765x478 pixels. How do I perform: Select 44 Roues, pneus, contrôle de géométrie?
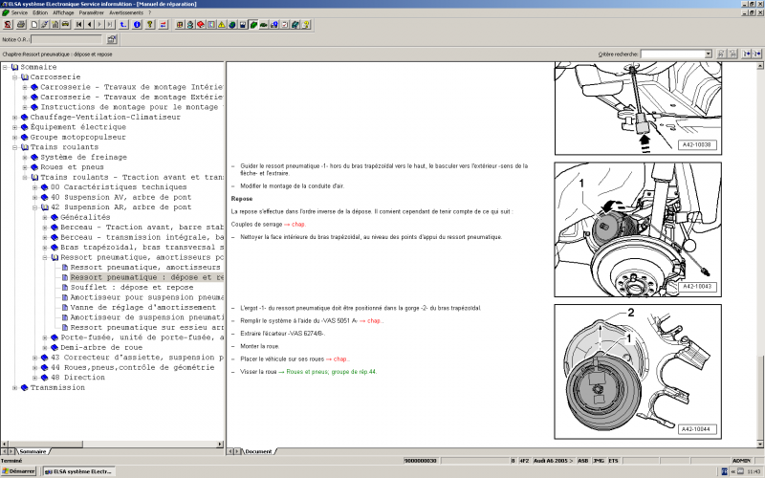click(133, 367)
